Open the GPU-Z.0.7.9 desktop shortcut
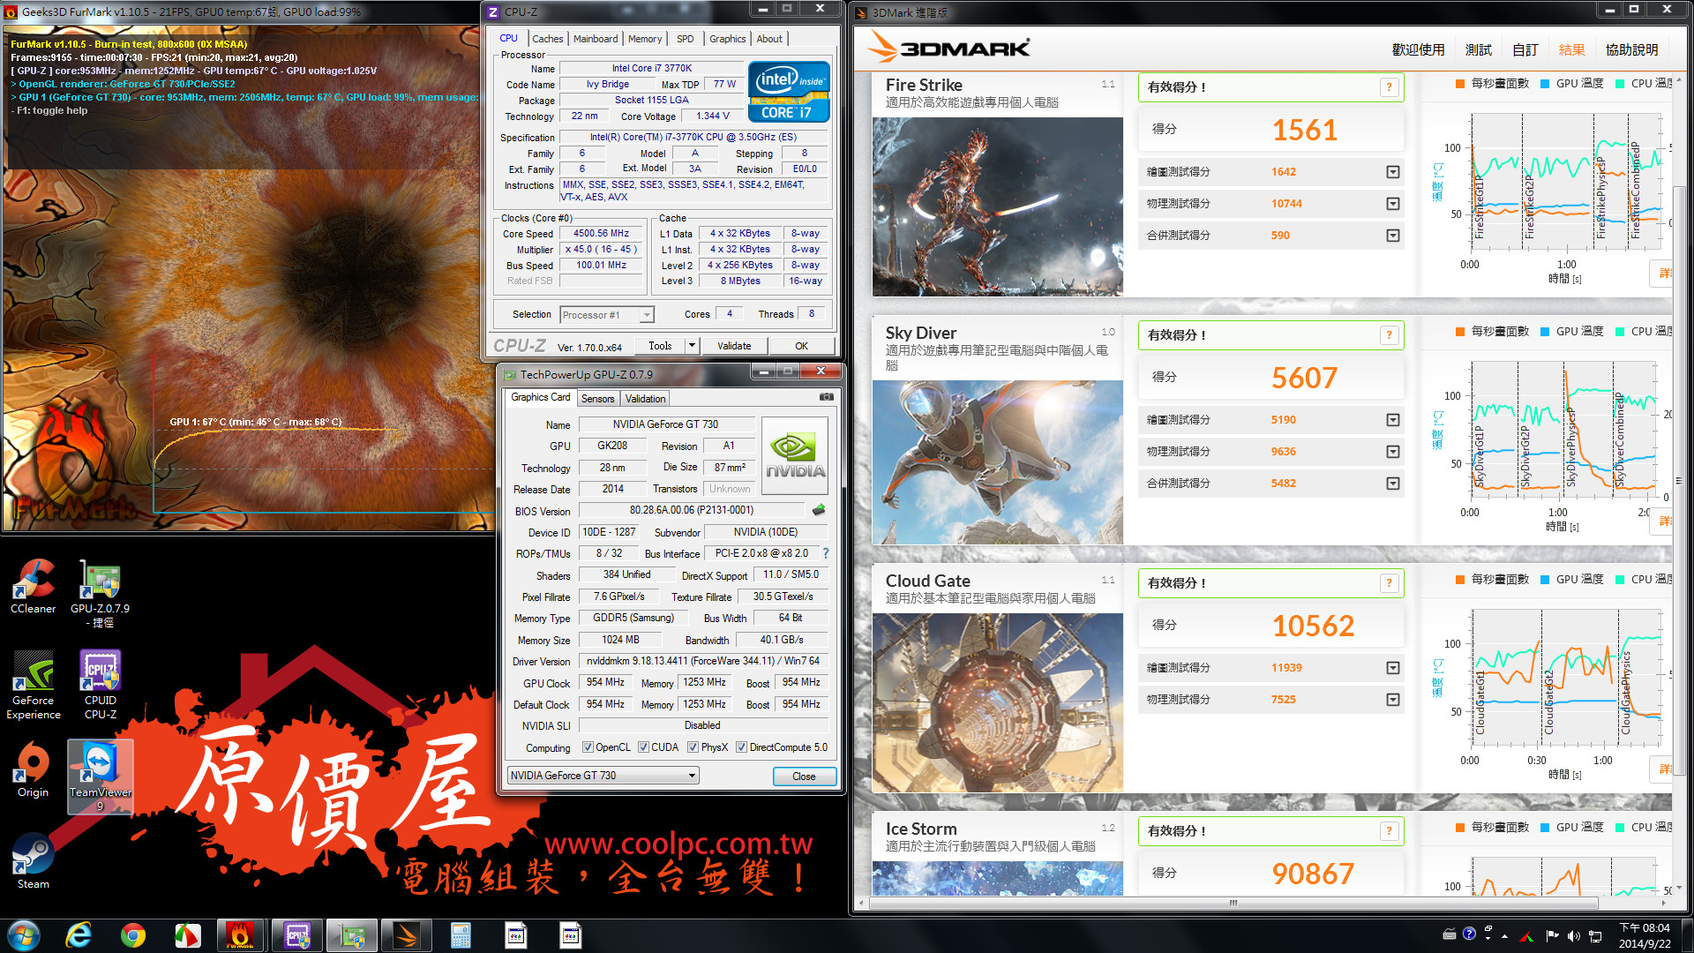 [x=100, y=593]
